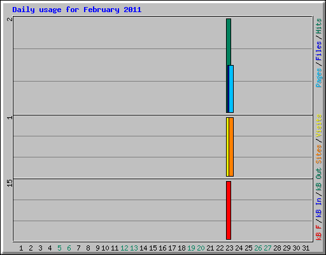The image size is (326, 255).
Task: Click day label 30 on the x-axis
Action: (x=296, y=248)
